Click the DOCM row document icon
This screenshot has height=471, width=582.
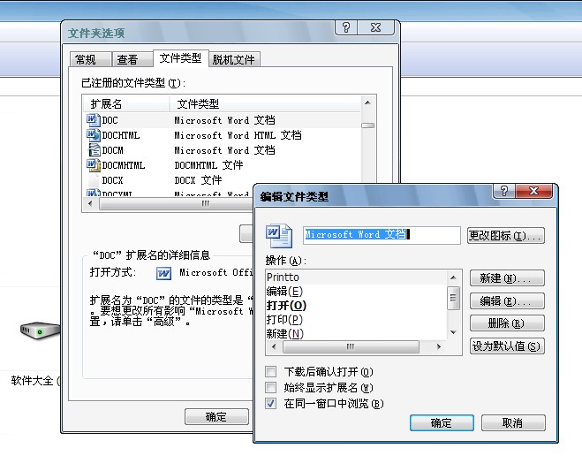click(94, 150)
